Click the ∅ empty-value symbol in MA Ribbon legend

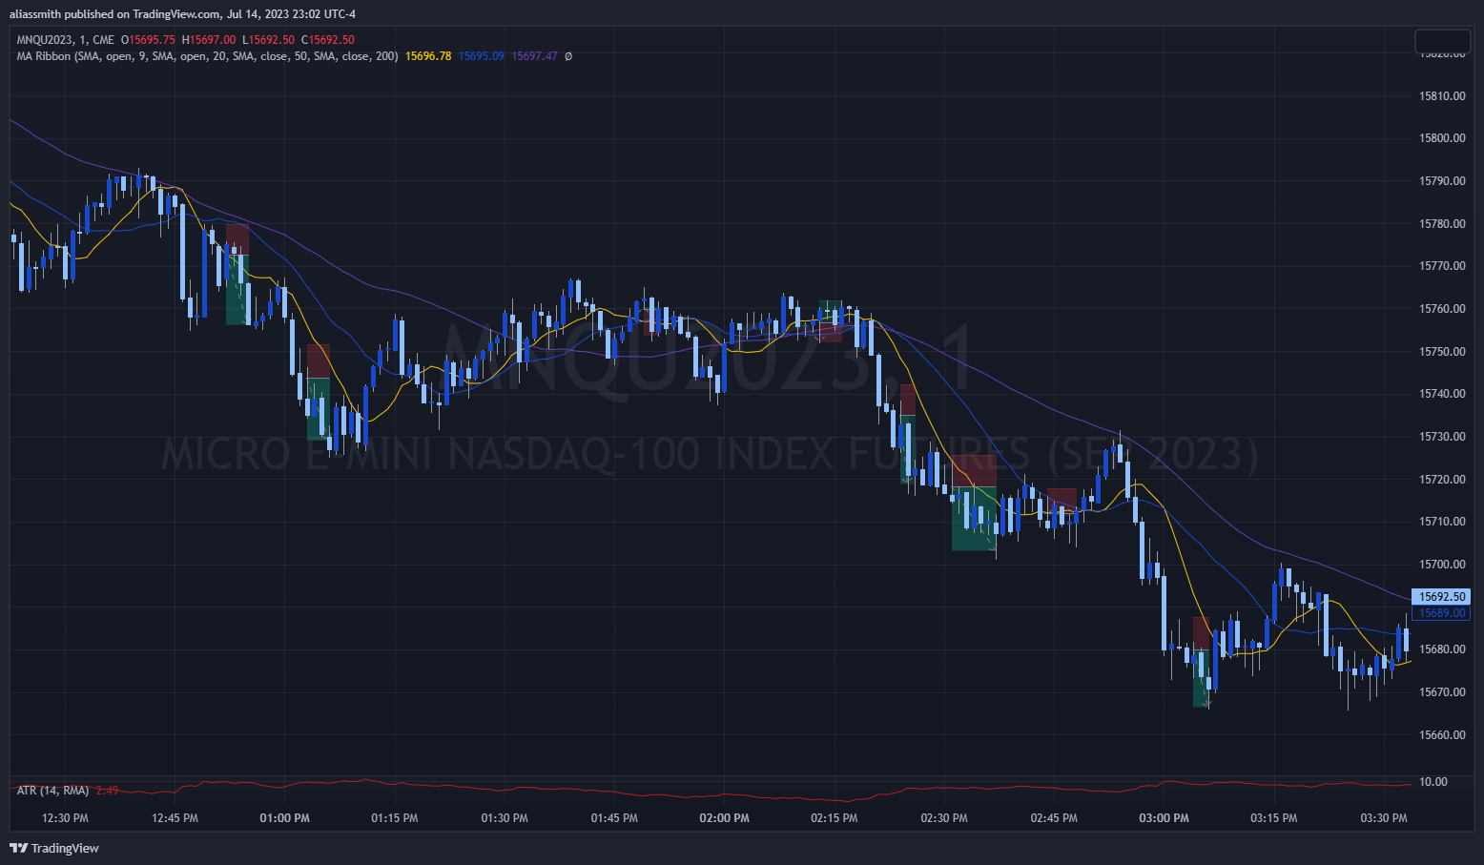pos(568,56)
